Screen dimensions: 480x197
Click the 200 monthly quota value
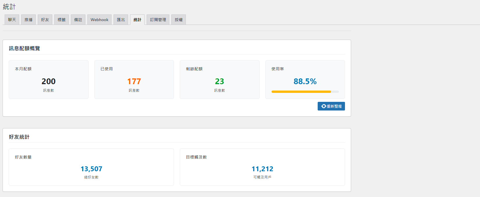pyautogui.click(x=48, y=81)
